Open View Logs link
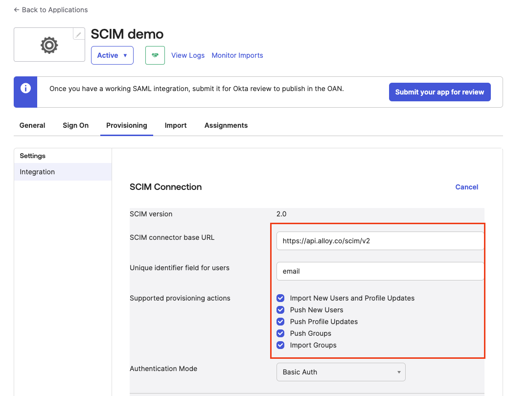The width and height of the screenshot is (506, 396). click(188, 55)
